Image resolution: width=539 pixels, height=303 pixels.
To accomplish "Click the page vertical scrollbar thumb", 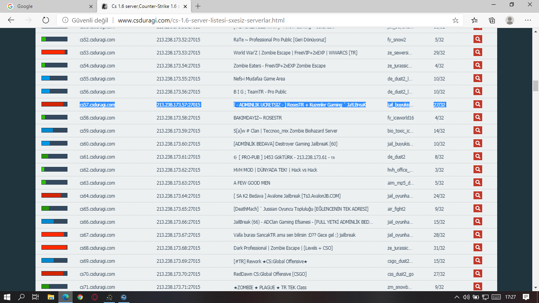I will pos(535,86).
